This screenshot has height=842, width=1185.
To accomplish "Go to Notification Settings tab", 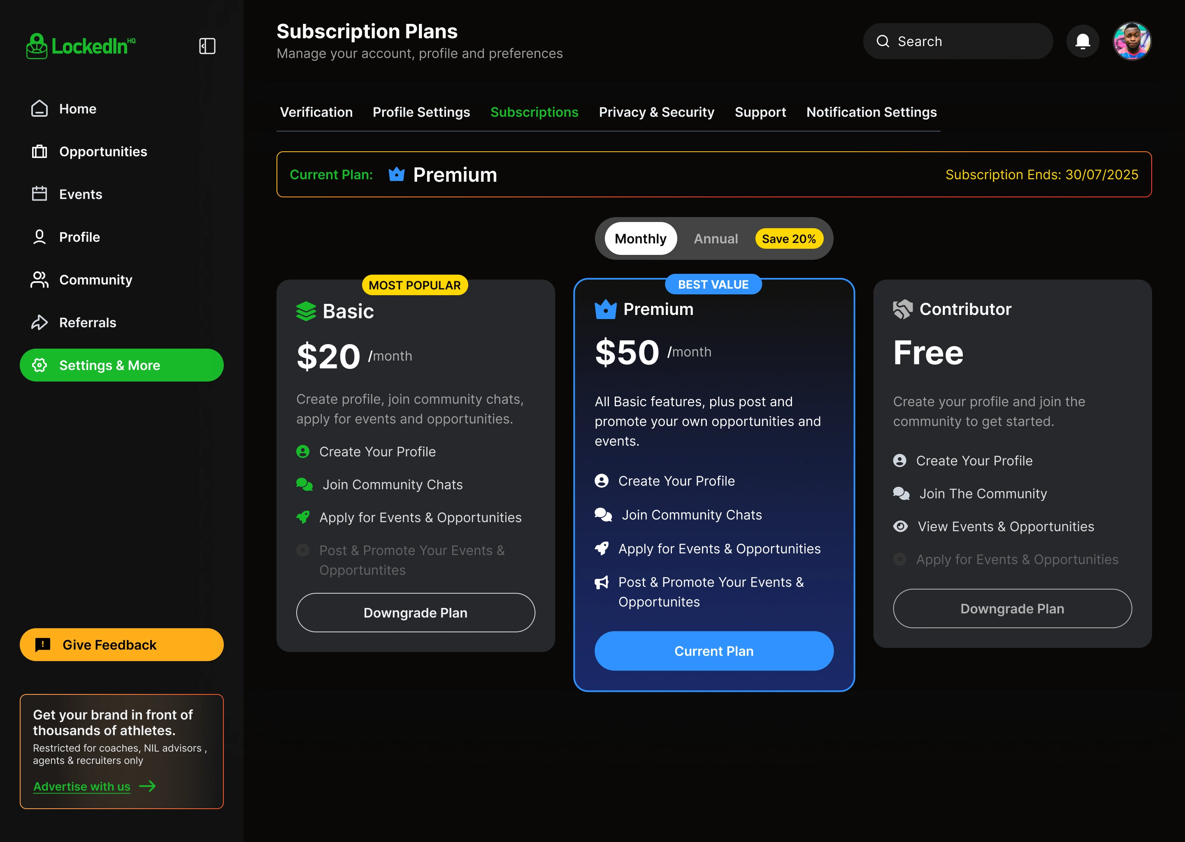I will coord(871,112).
